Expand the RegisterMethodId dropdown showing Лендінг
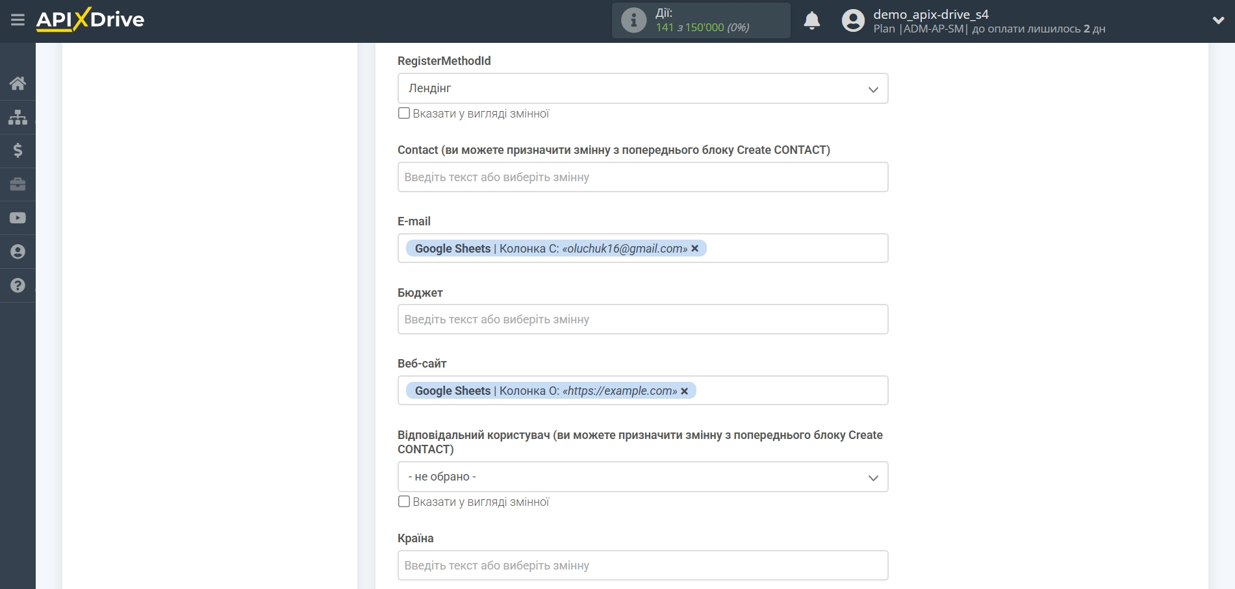 pyautogui.click(x=643, y=88)
